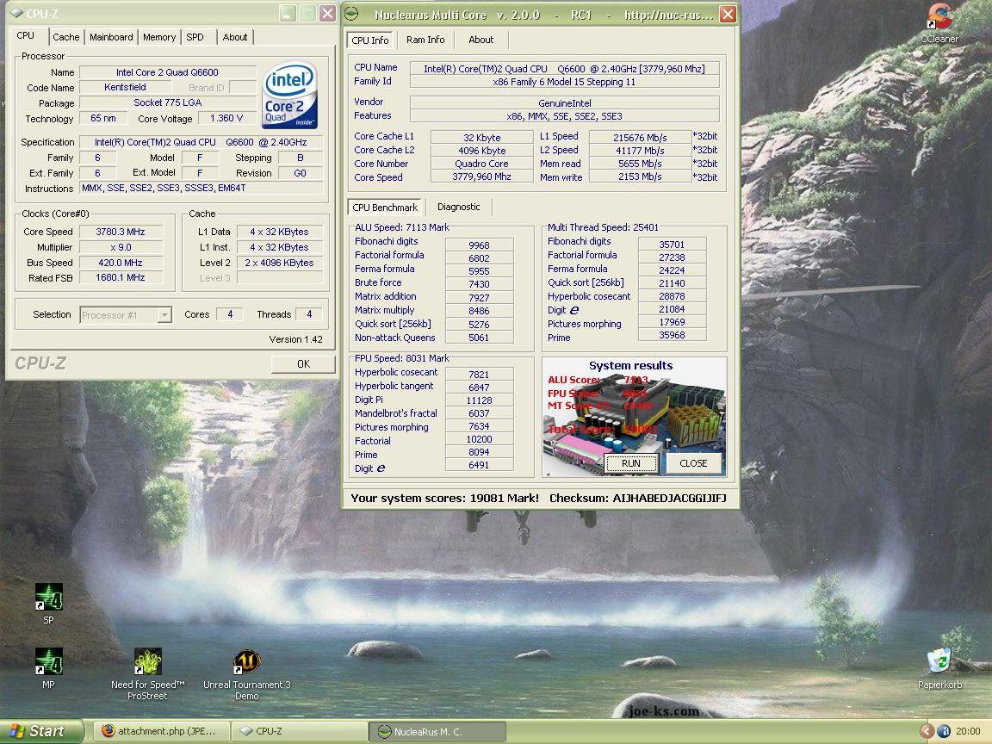
Task: Switch to CPU-Z taskbar button
Action: pos(300,731)
